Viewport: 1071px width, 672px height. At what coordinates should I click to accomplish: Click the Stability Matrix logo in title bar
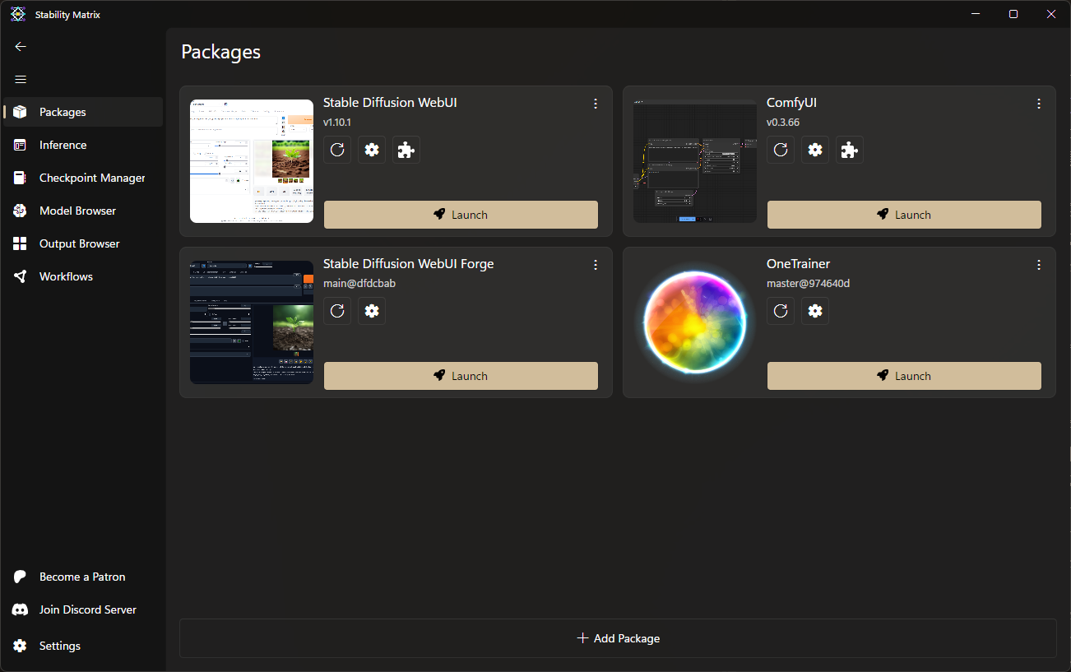coord(18,14)
